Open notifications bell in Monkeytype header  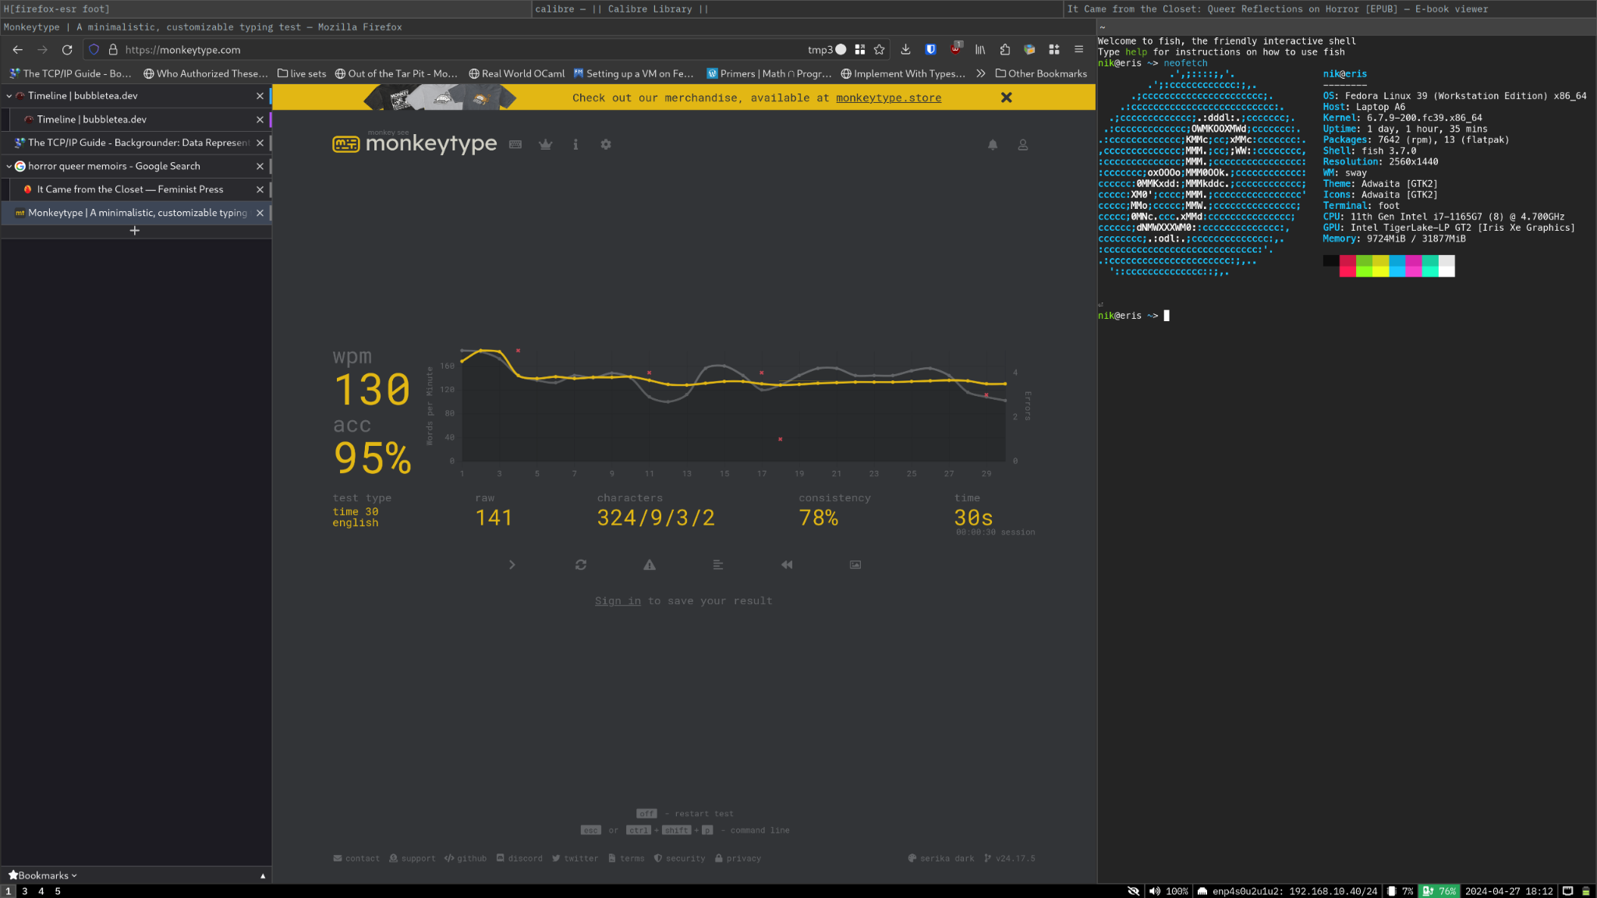tap(993, 145)
